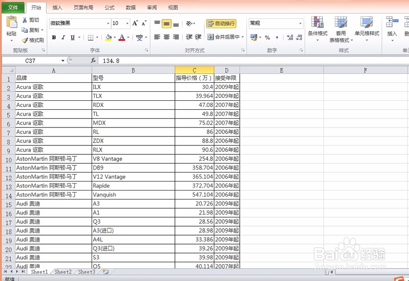
Task: Apply the comma thousands separator style
Action: coord(277,37)
